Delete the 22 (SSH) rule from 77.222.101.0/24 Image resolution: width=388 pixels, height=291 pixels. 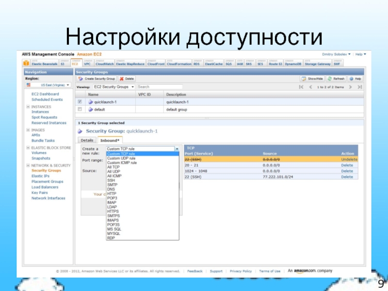coord(347,177)
